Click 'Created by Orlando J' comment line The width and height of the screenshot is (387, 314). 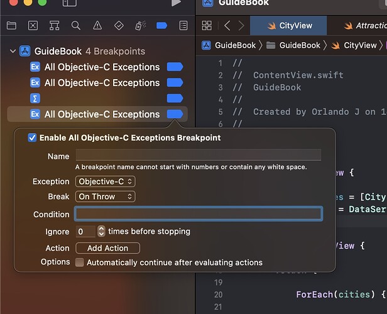pyautogui.click(x=310, y=112)
